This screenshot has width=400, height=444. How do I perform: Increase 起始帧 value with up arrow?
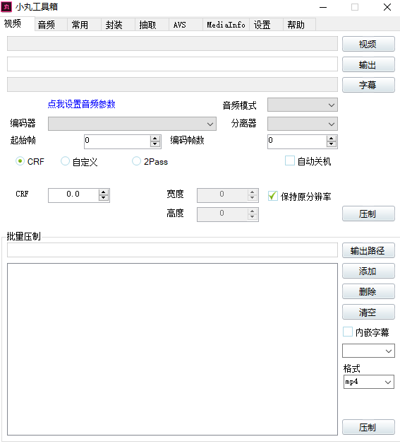point(155,138)
